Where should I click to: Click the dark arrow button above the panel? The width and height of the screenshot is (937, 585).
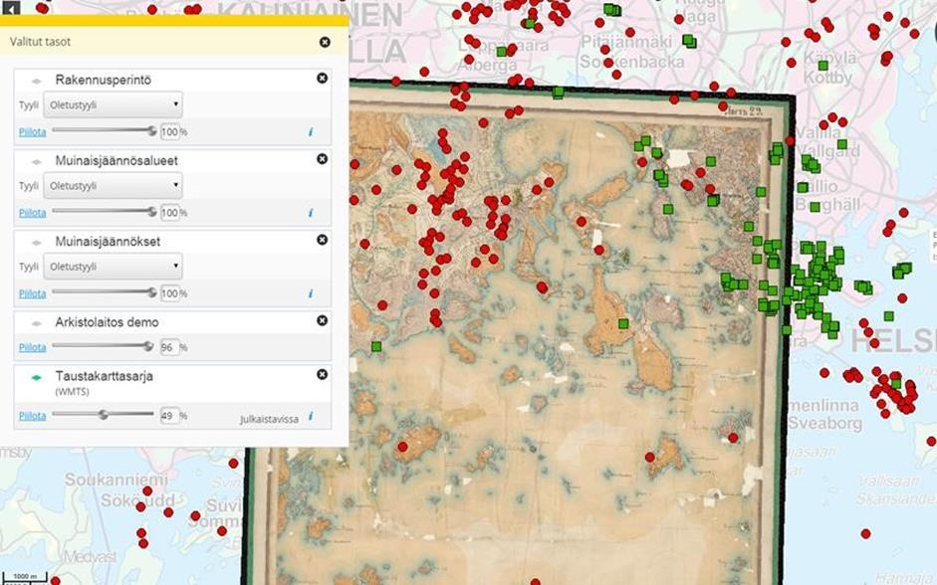tap(11, 7)
